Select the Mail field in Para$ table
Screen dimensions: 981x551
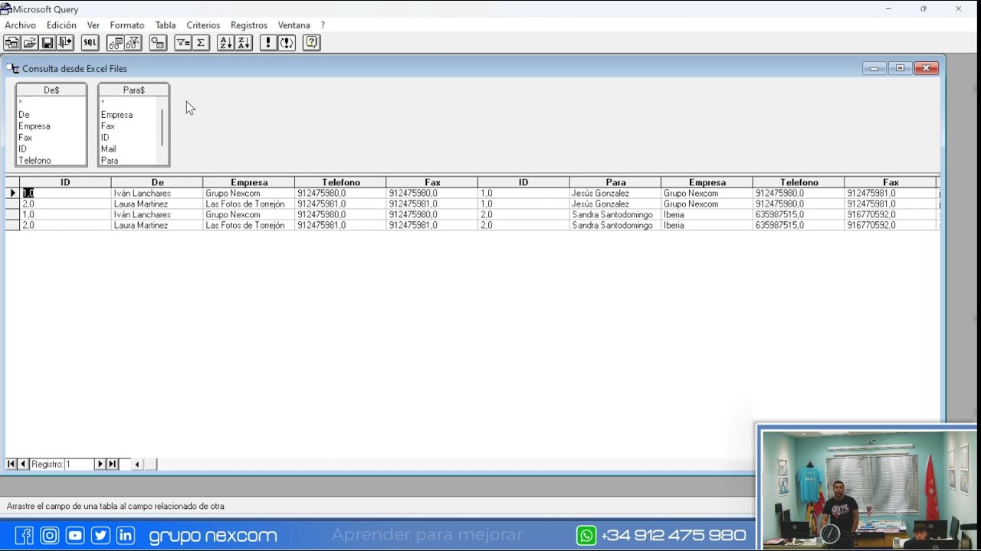point(109,149)
